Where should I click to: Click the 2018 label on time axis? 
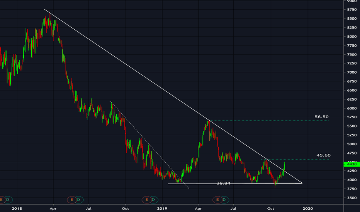[x=17, y=208]
